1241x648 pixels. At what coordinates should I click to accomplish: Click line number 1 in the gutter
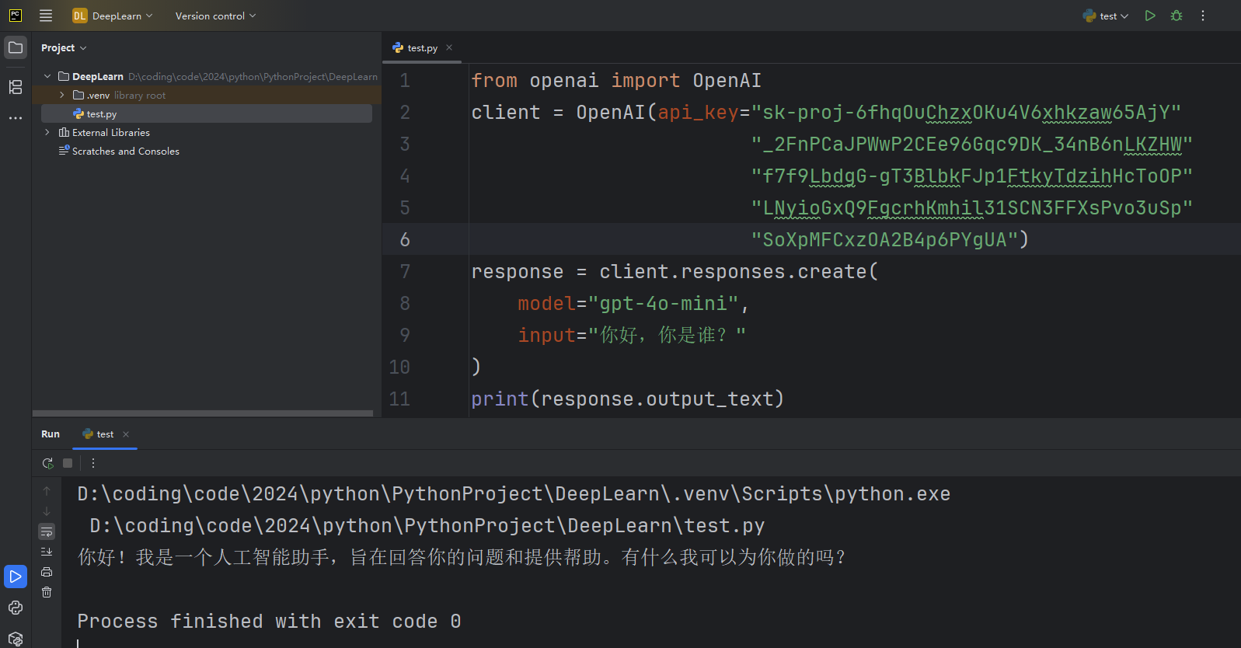tap(405, 80)
